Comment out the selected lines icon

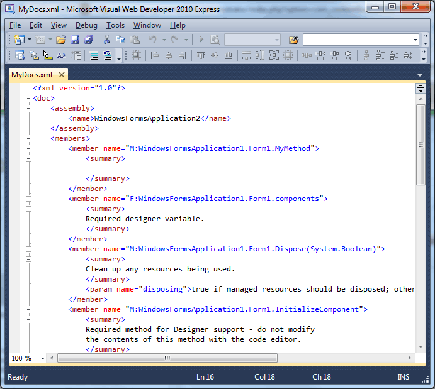coord(94,55)
